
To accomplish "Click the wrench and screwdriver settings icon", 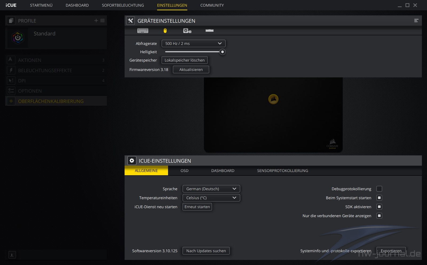I will point(131,21).
